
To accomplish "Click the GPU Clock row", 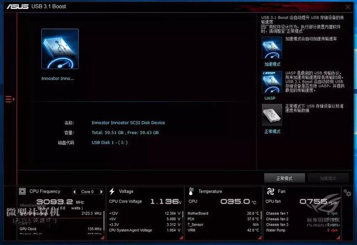I will 61,229.
